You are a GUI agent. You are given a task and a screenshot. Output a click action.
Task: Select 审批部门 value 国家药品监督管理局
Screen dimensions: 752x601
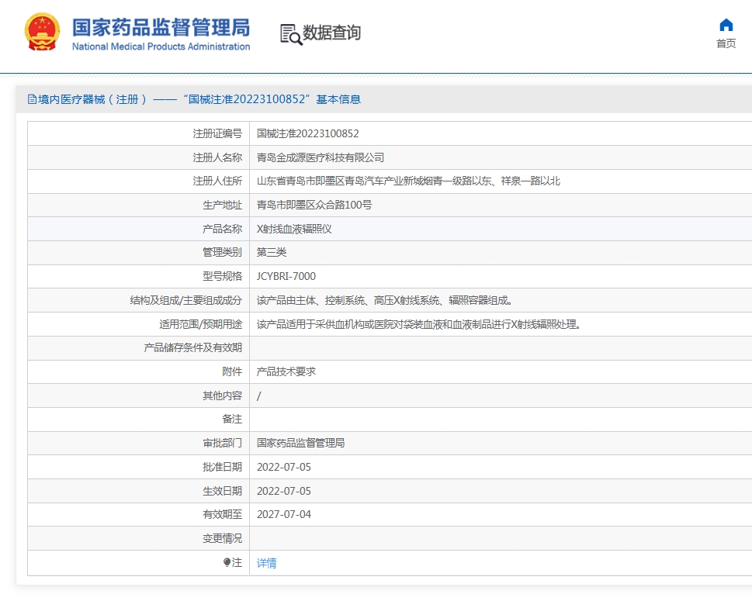click(300, 443)
